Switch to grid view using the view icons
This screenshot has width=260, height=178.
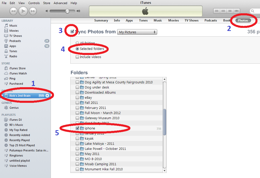tap(229, 11)
